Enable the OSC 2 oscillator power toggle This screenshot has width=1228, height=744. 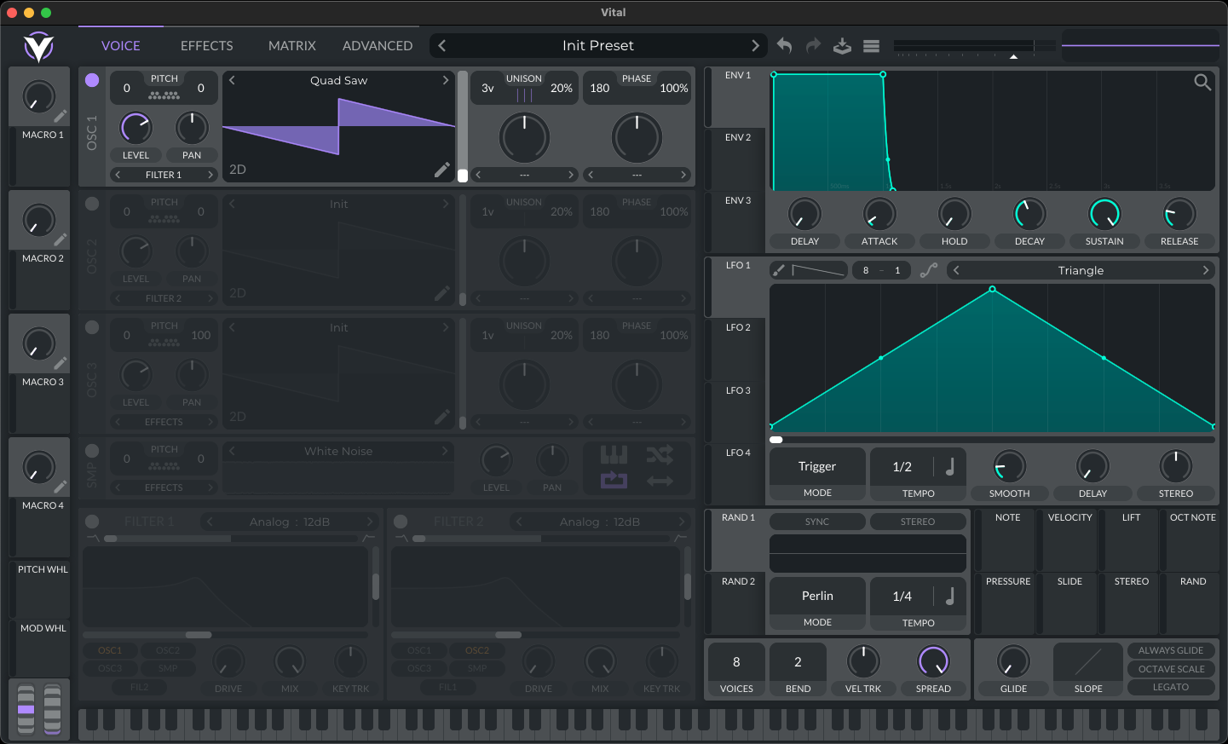(92, 204)
